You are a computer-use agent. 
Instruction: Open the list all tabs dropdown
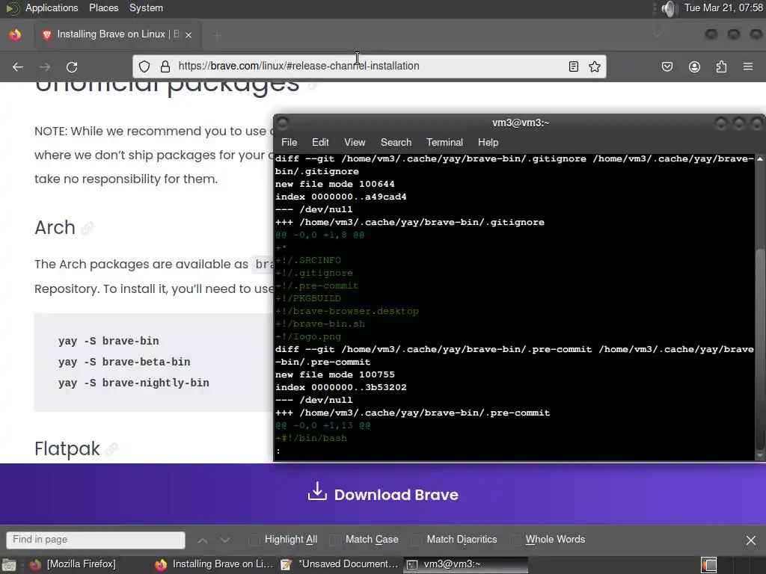[657, 34]
